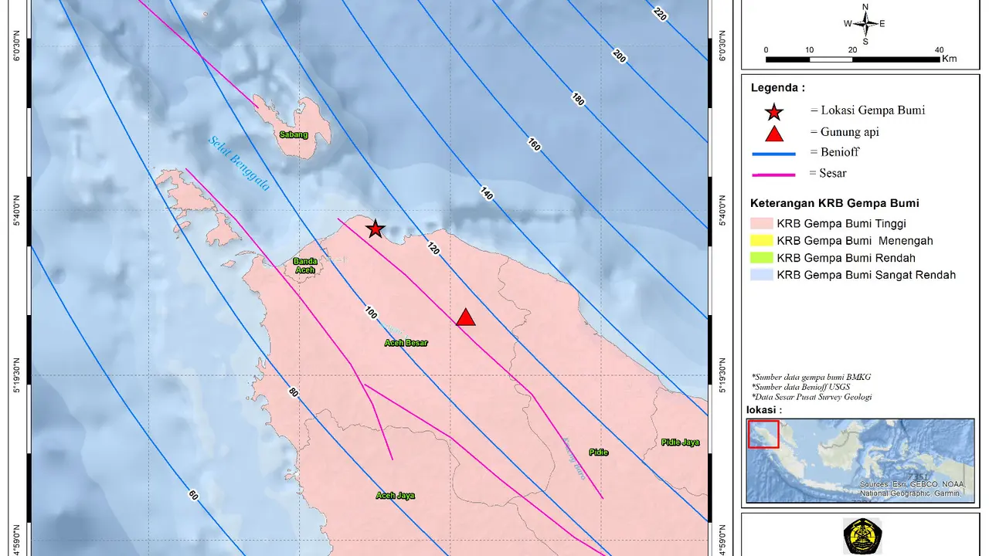This screenshot has height=556, width=989.
Task: Click the 140 contour label
Action: (x=486, y=193)
